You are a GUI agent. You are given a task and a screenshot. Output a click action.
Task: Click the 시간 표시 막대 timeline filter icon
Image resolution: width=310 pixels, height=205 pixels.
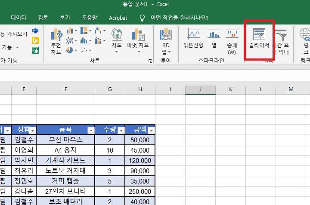281,35
